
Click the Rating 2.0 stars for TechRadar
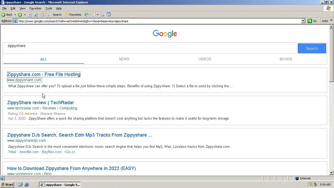[31, 114]
